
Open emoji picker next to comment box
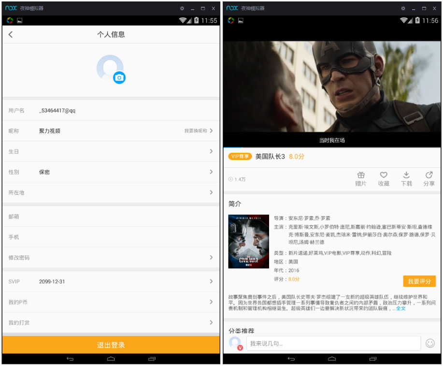point(430,343)
